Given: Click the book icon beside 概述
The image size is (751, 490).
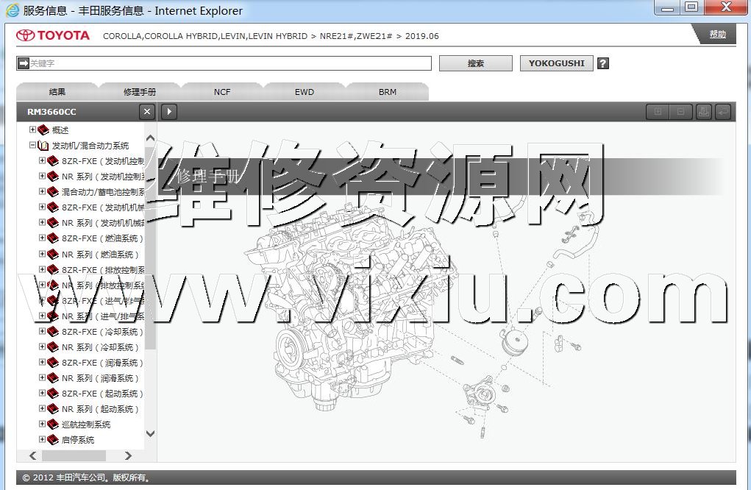Looking at the screenshot, I should pyautogui.click(x=43, y=129).
